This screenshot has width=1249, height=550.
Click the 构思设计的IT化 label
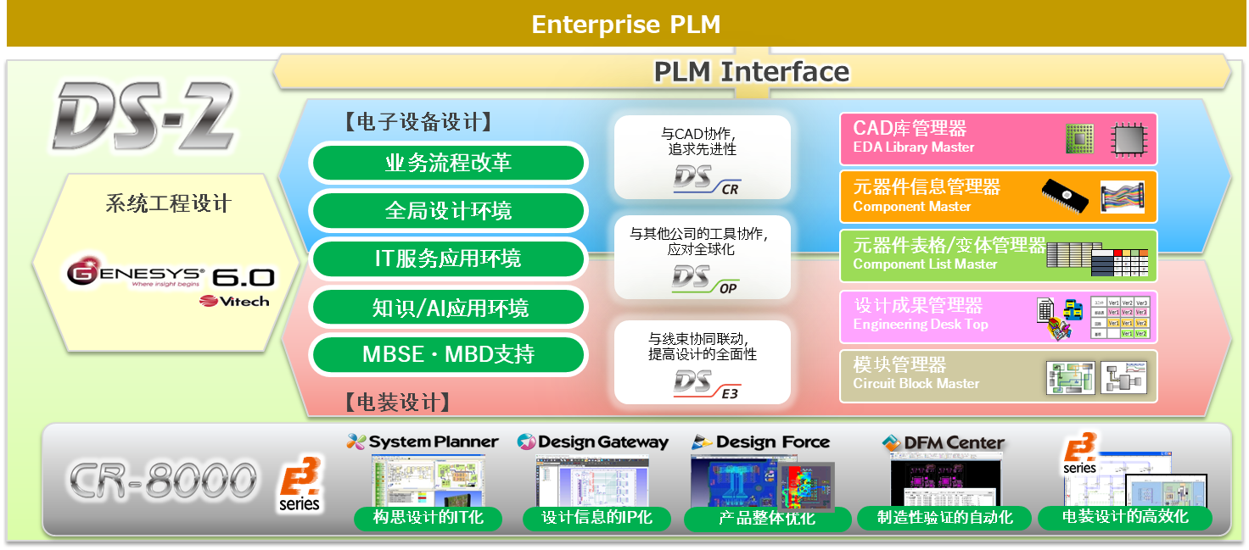click(x=428, y=518)
